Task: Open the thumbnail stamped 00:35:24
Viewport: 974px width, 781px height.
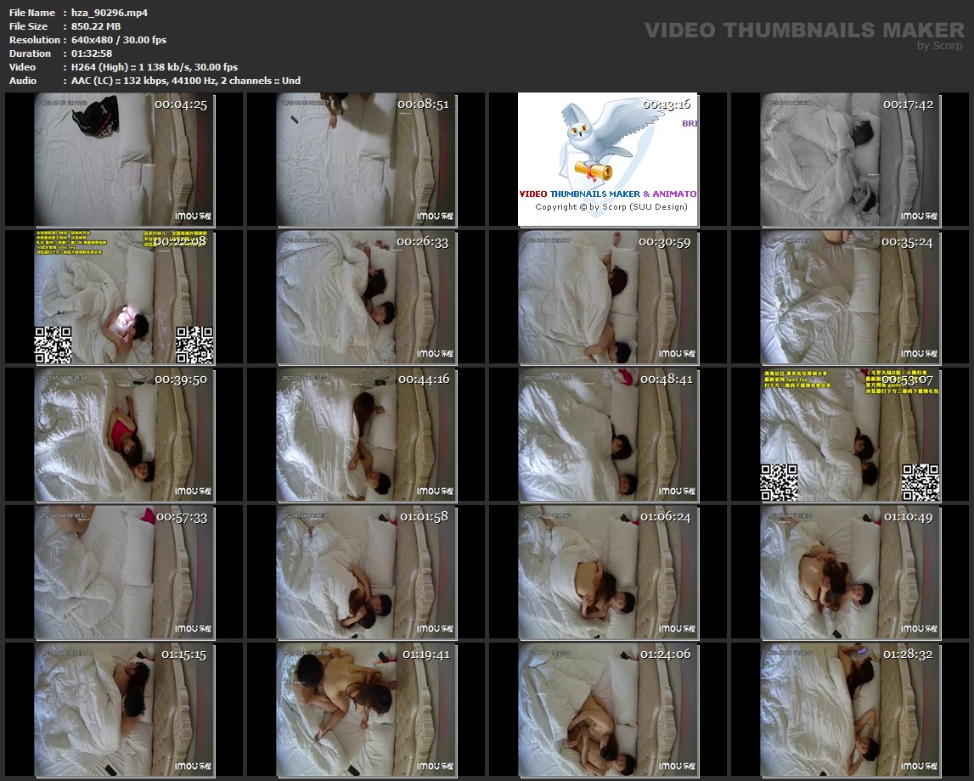Action: coord(850,297)
